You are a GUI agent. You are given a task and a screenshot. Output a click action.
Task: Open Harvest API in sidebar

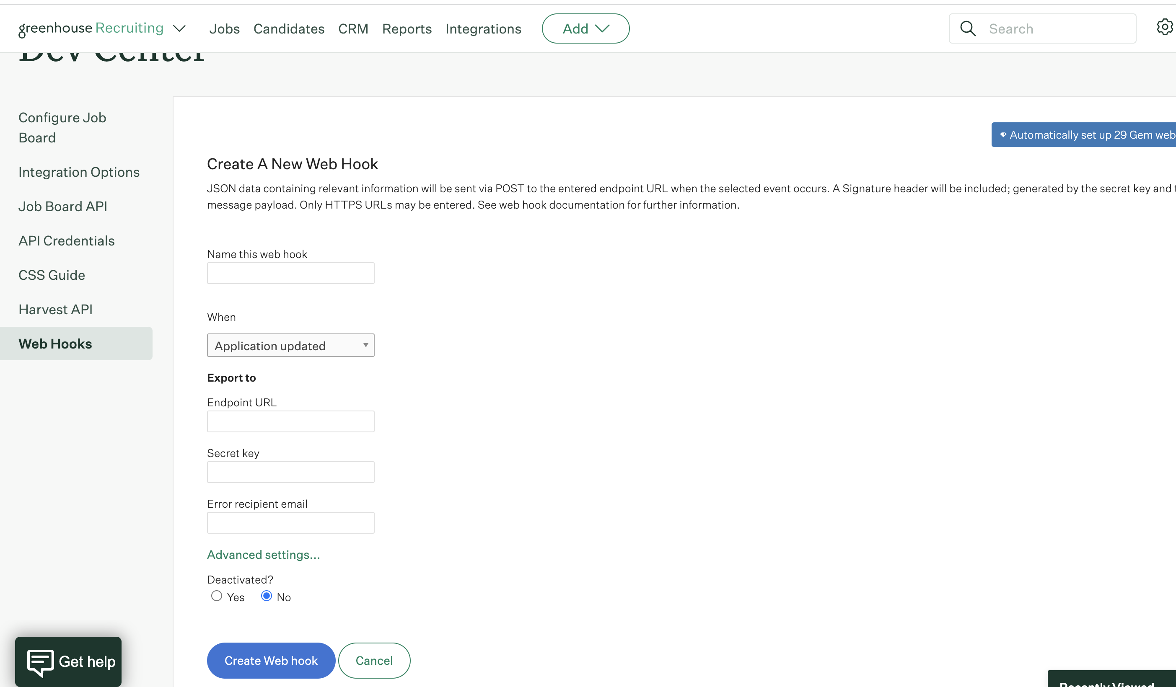tap(56, 309)
